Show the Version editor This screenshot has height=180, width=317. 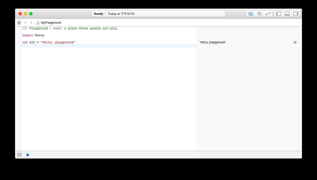tap(268, 14)
